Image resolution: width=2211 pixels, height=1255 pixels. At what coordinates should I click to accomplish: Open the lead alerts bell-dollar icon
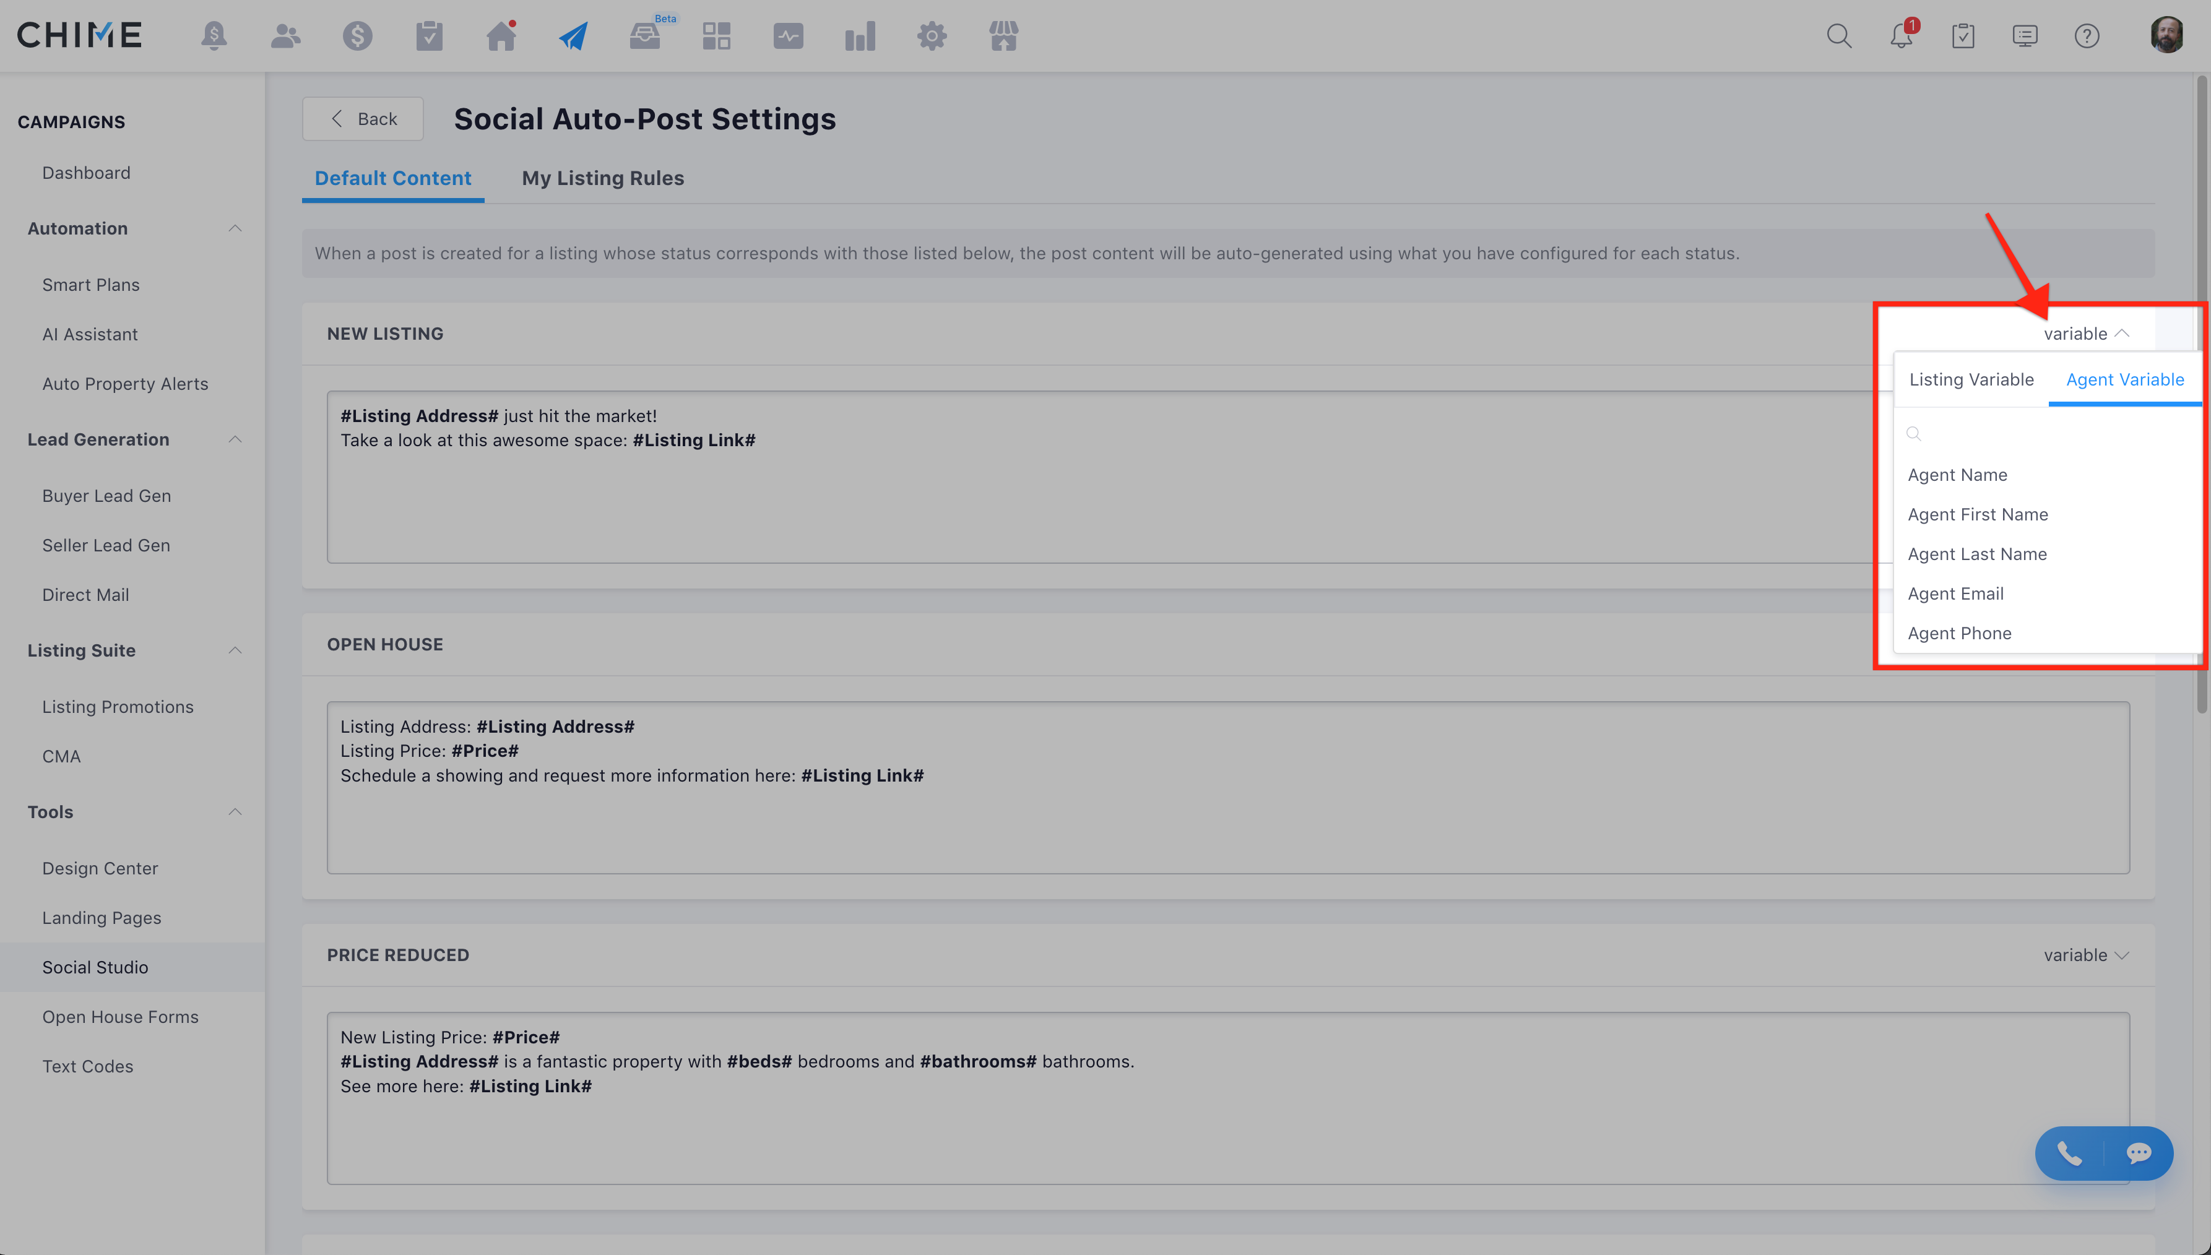click(214, 36)
